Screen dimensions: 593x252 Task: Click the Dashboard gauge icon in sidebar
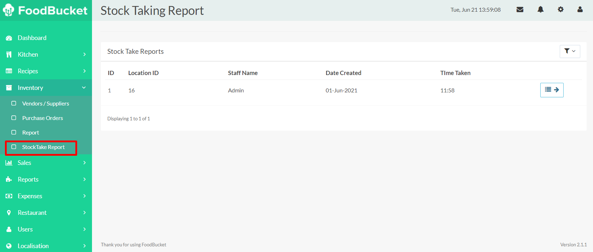[x=9, y=38]
